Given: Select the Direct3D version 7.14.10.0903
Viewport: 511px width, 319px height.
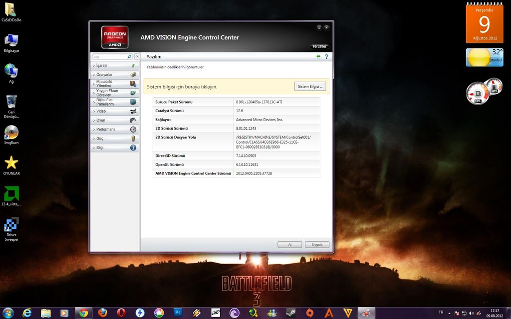Looking at the screenshot, I should [246, 156].
